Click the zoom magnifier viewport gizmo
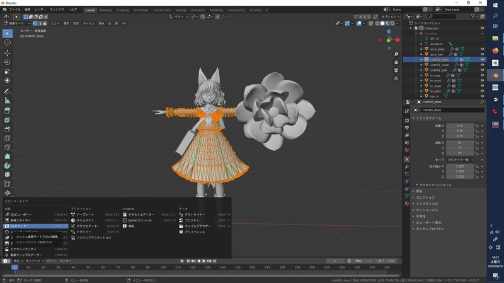Screen dimensions: 504x283 tap(395, 53)
